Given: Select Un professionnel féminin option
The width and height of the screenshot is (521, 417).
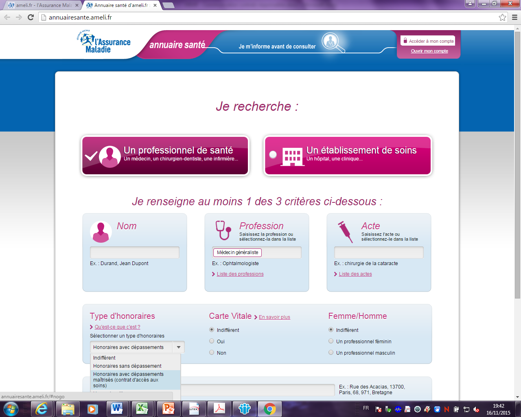Looking at the screenshot, I should 331,341.
